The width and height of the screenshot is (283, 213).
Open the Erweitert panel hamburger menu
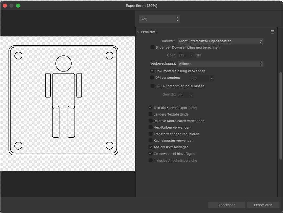click(272, 32)
